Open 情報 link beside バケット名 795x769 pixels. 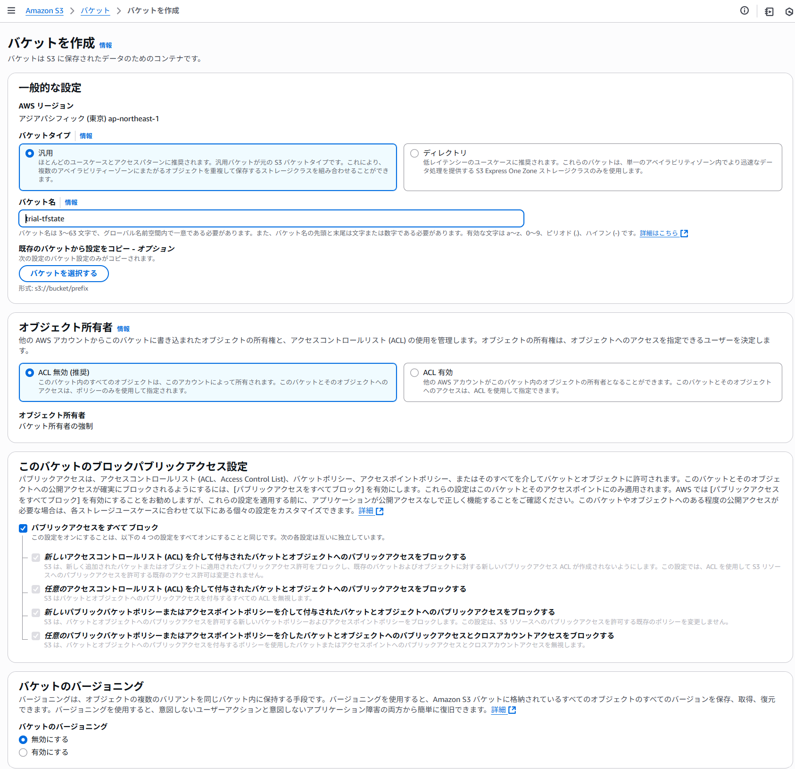pos(71,202)
